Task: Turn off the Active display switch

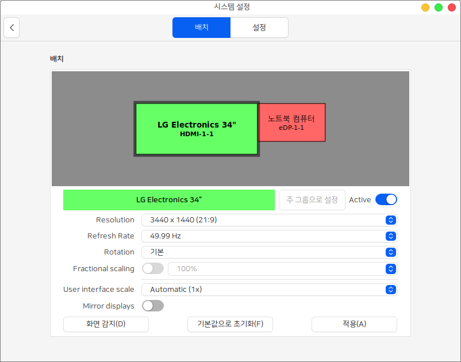Action: (x=386, y=199)
